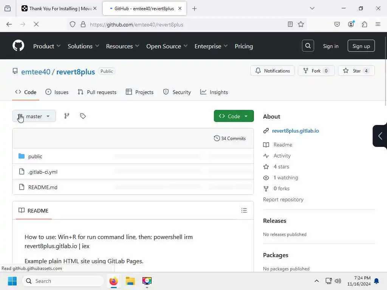Screen dimensions: 387x290
Task: Open the colorful monitor app on taskbar
Action: click(147, 281)
